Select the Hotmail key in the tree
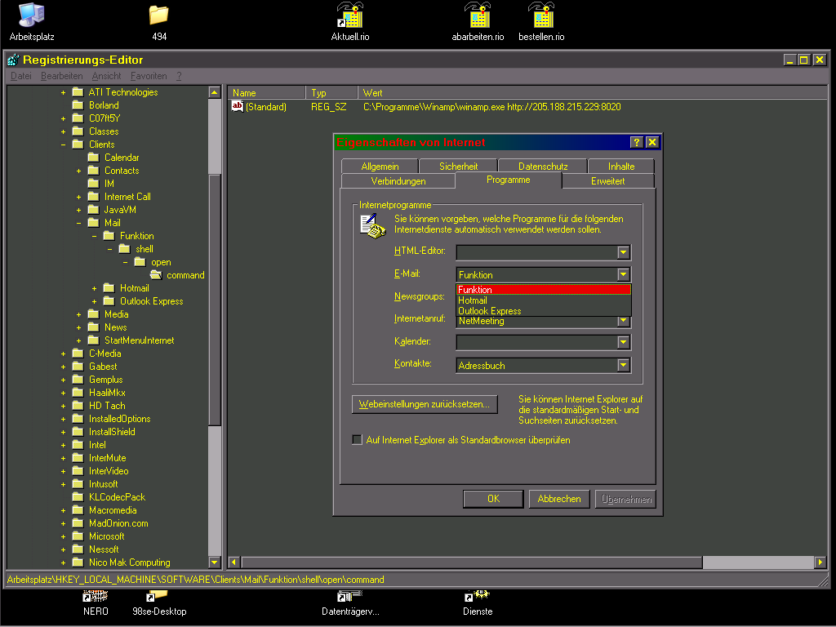The width and height of the screenshot is (836, 627). click(x=135, y=288)
